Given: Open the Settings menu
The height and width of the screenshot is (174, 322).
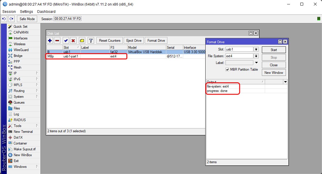Looking at the screenshot, I should pos(26,11).
